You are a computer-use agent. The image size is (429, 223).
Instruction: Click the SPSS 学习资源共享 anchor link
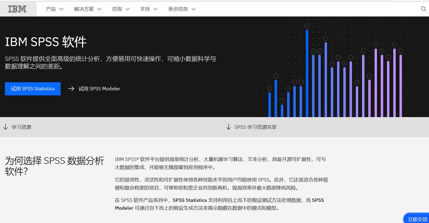tap(256, 126)
